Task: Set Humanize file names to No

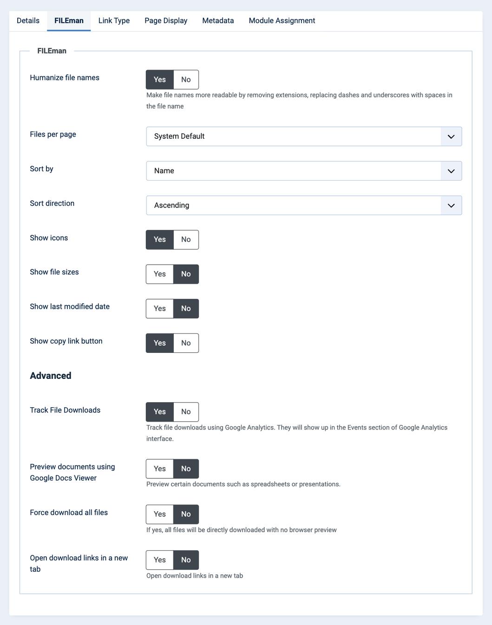Action: click(x=186, y=80)
